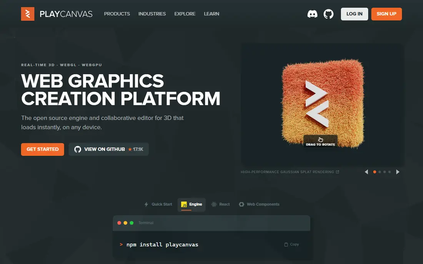
Task: Open the Explore menu
Action: tap(185, 14)
